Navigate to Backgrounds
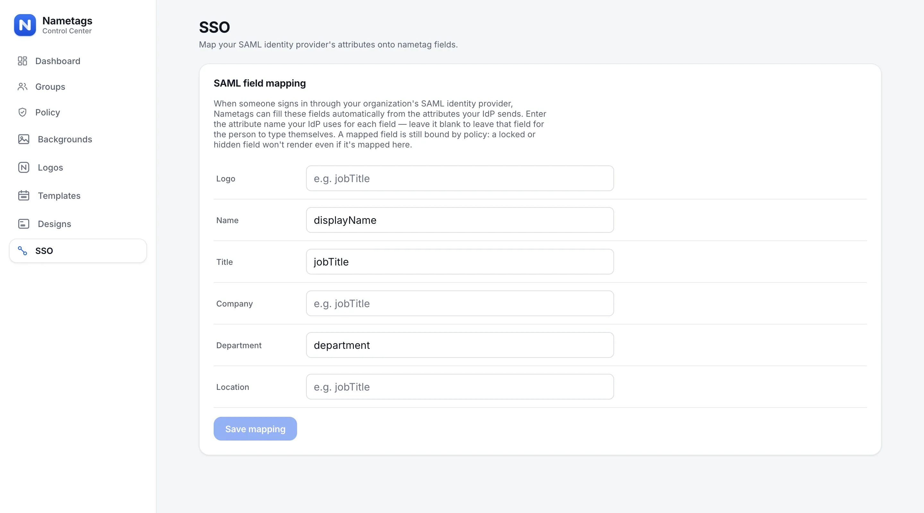This screenshot has width=924, height=513. coord(78,139)
